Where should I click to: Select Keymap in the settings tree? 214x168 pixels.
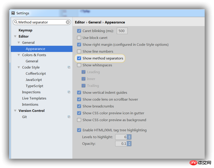point(25,30)
